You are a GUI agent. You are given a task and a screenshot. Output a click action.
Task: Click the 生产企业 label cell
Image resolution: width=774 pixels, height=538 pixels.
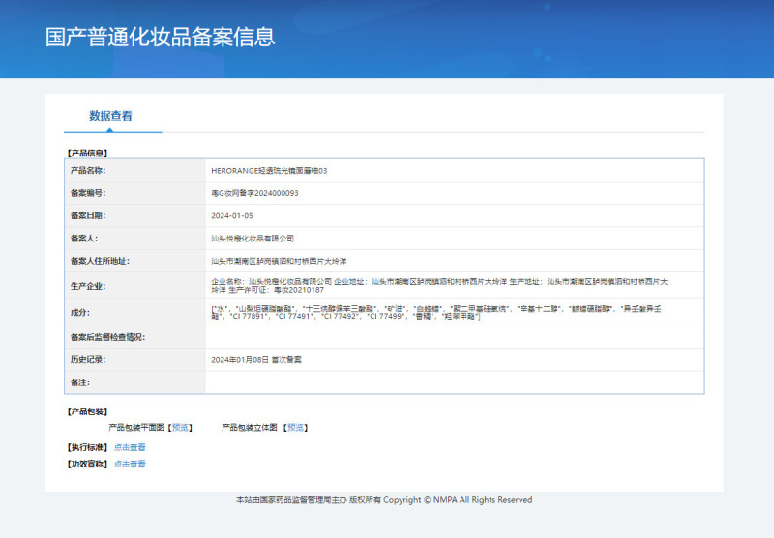(135, 286)
